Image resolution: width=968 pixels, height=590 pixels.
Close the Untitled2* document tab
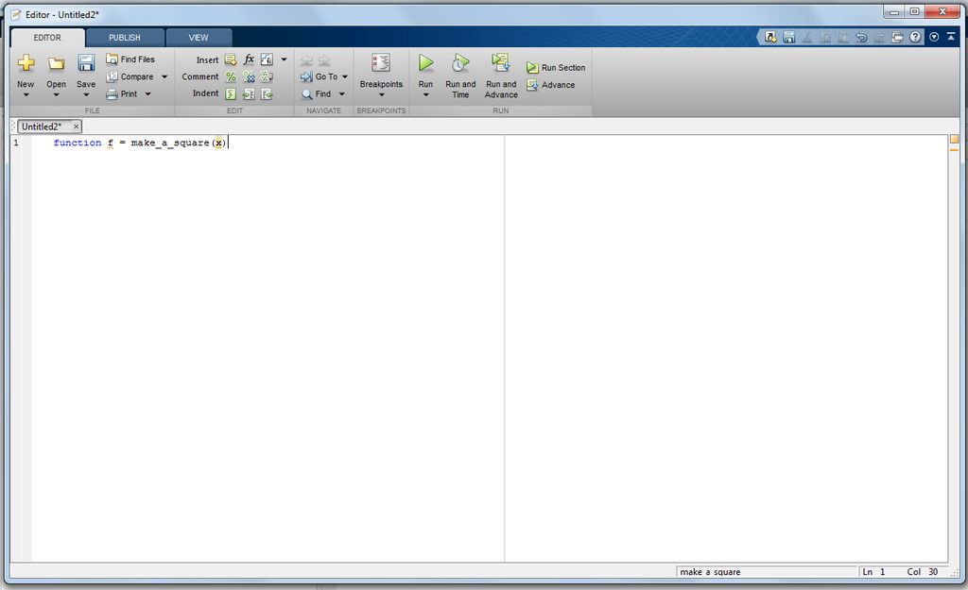[76, 126]
